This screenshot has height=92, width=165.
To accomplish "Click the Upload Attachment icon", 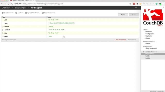I will click(26, 13).
